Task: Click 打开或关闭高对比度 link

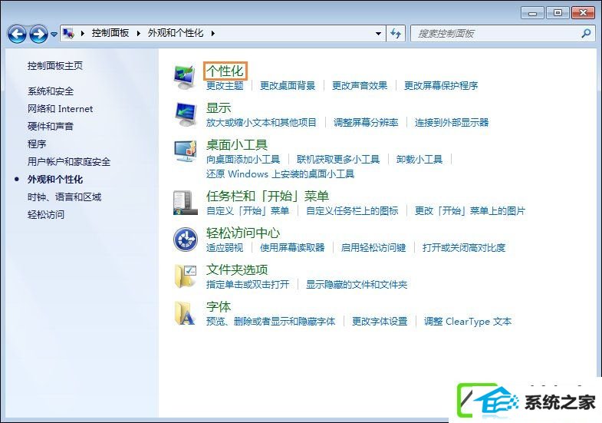Action: (464, 248)
